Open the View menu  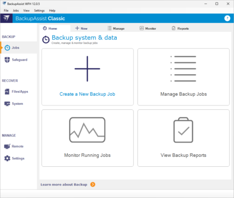[x=26, y=10]
